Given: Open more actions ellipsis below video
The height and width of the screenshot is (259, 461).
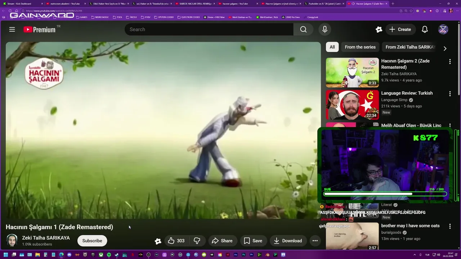Looking at the screenshot, I should point(315,241).
